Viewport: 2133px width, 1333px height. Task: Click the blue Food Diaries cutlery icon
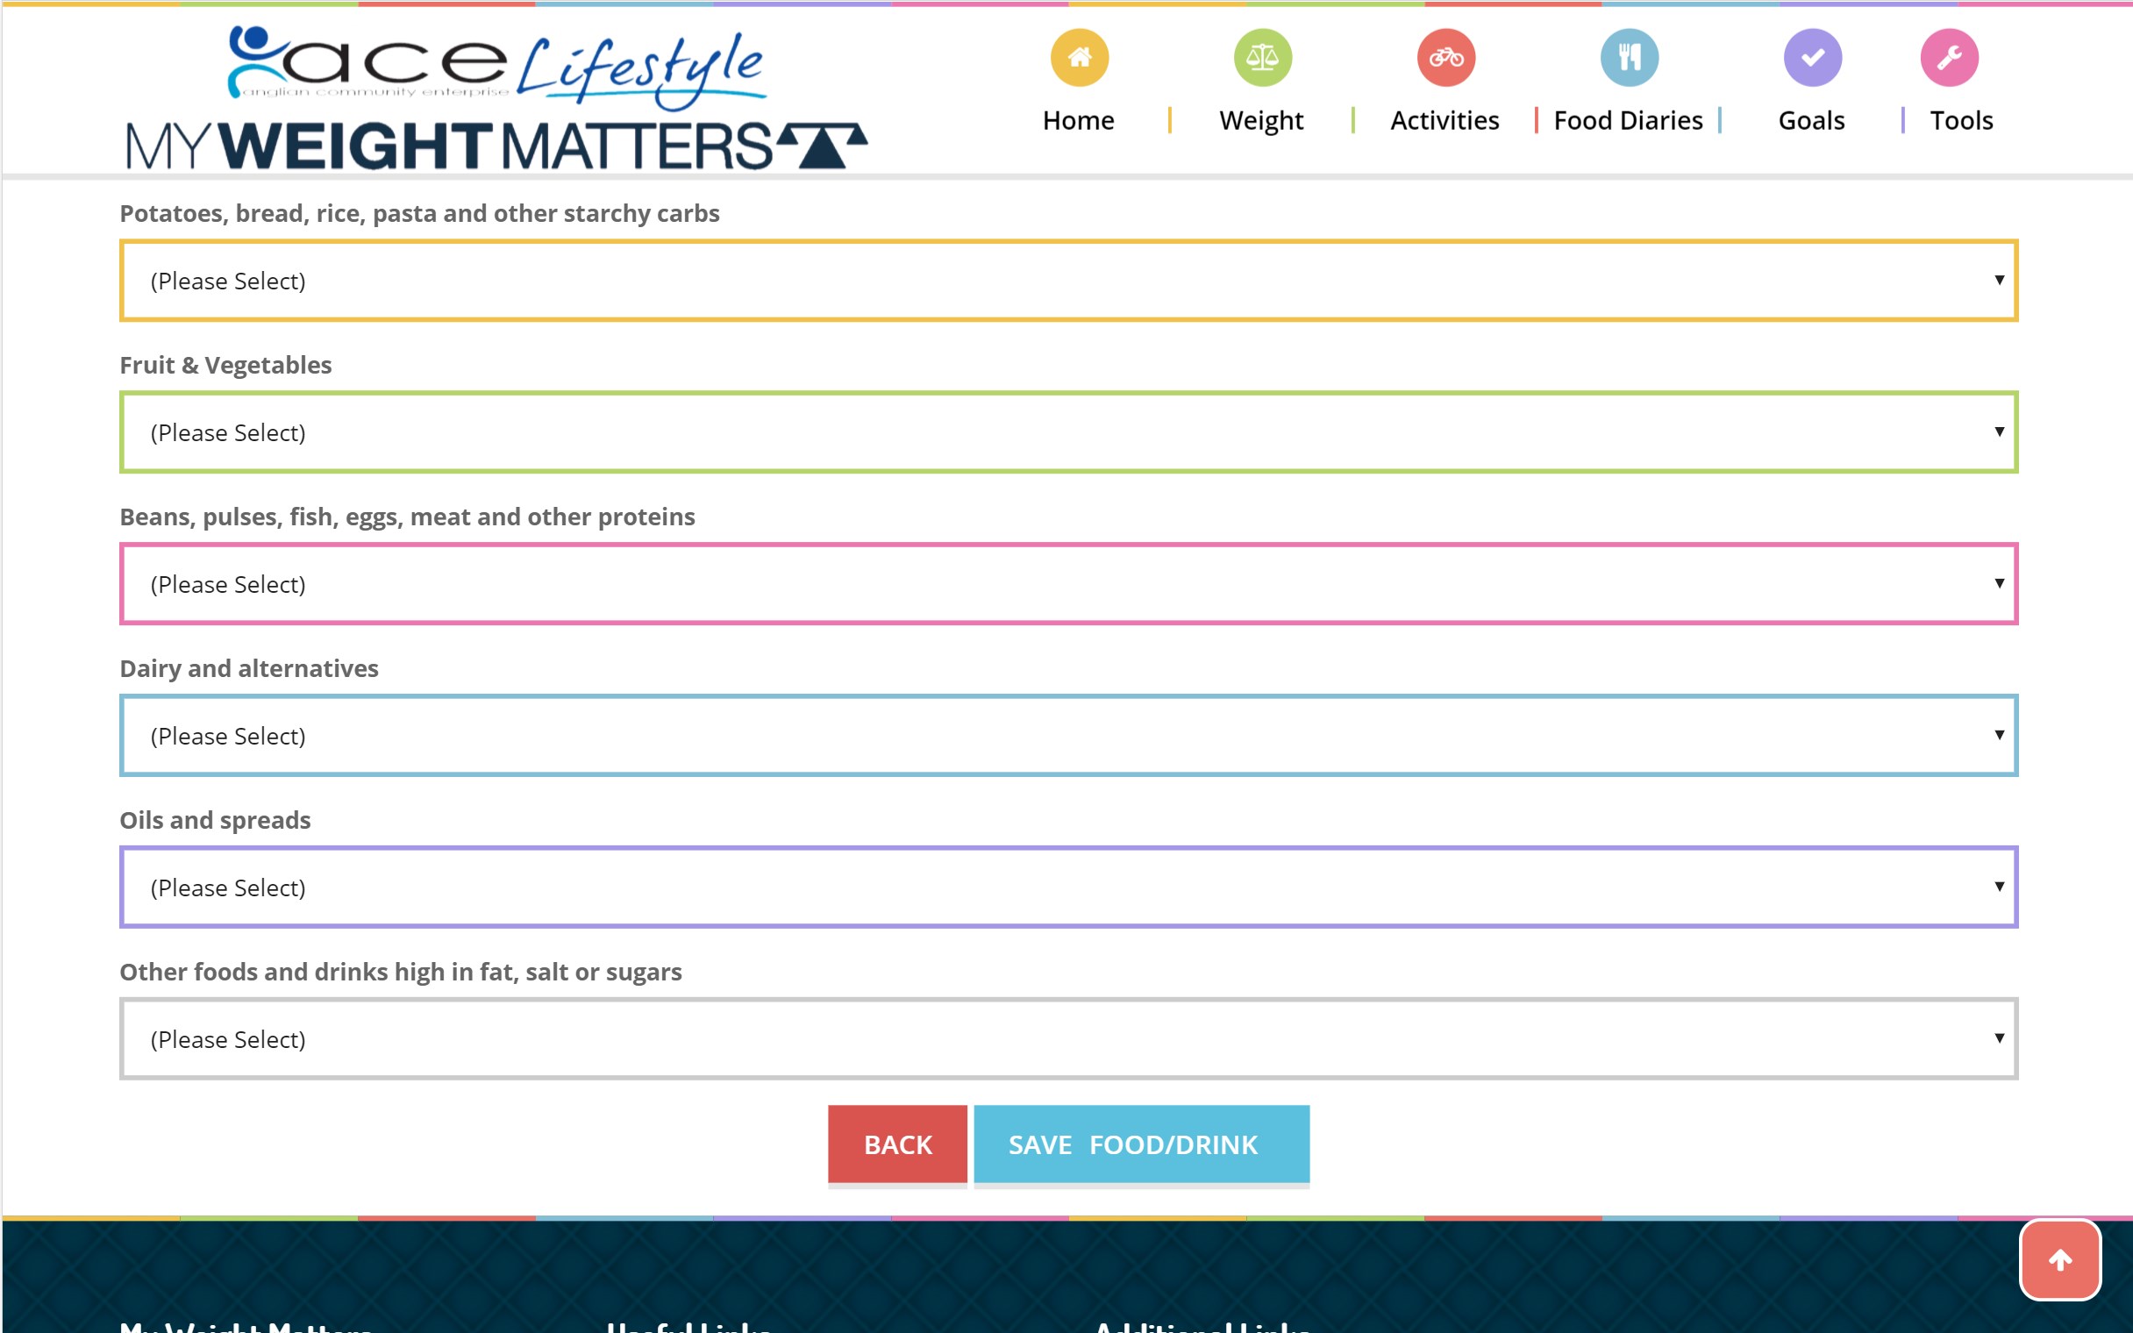tap(1629, 58)
